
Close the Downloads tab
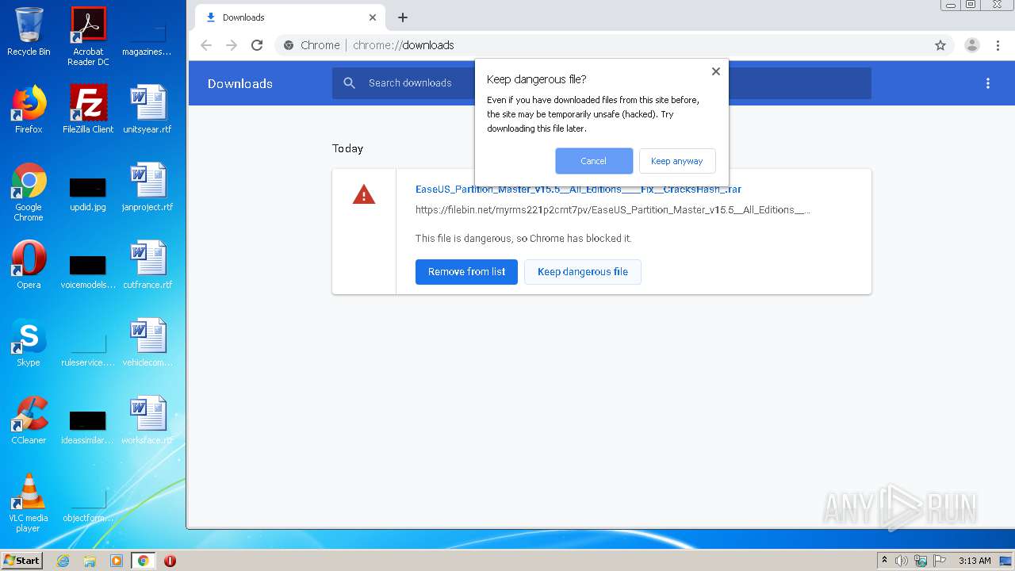[x=373, y=17]
